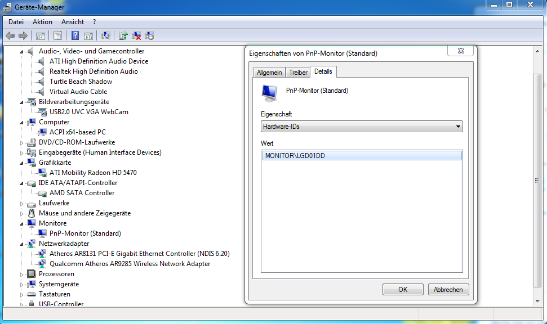Collapse the Netzwerkadapter node
547x324 pixels.
click(x=21, y=244)
